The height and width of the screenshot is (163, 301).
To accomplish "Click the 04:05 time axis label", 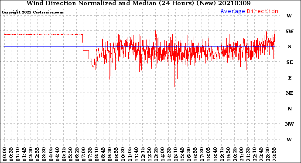I will (51, 154).
